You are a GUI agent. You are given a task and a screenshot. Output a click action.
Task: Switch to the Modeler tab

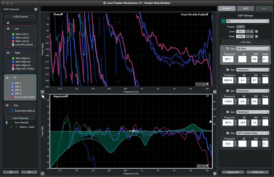227,8
